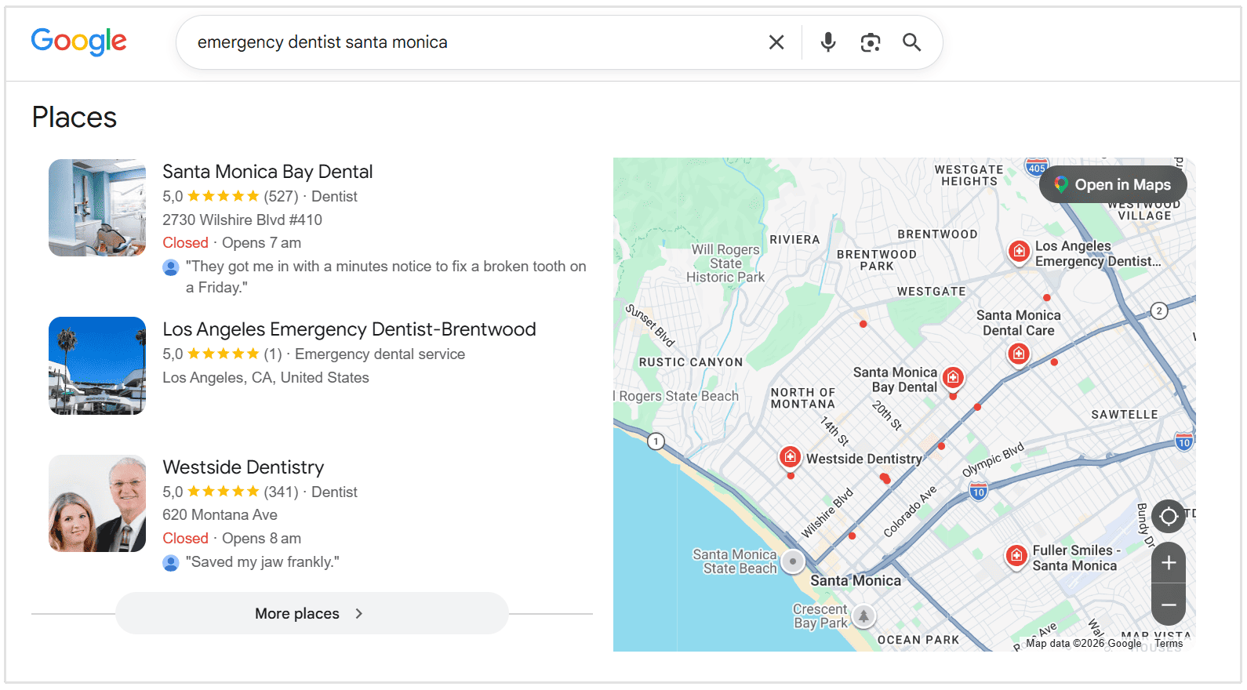Open Los Angeles Emergency Dentist-Brentwood listing title
This screenshot has width=1247, height=690.
(349, 329)
